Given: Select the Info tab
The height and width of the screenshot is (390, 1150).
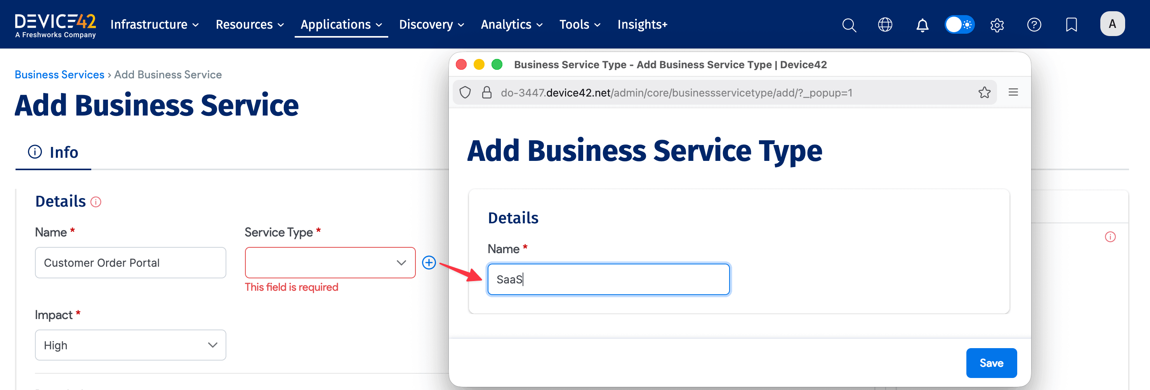Looking at the screenshot, I should pyautogui.click(x=53, y=152).
